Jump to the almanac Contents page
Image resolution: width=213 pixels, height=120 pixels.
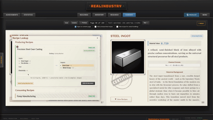pos(74,23)
